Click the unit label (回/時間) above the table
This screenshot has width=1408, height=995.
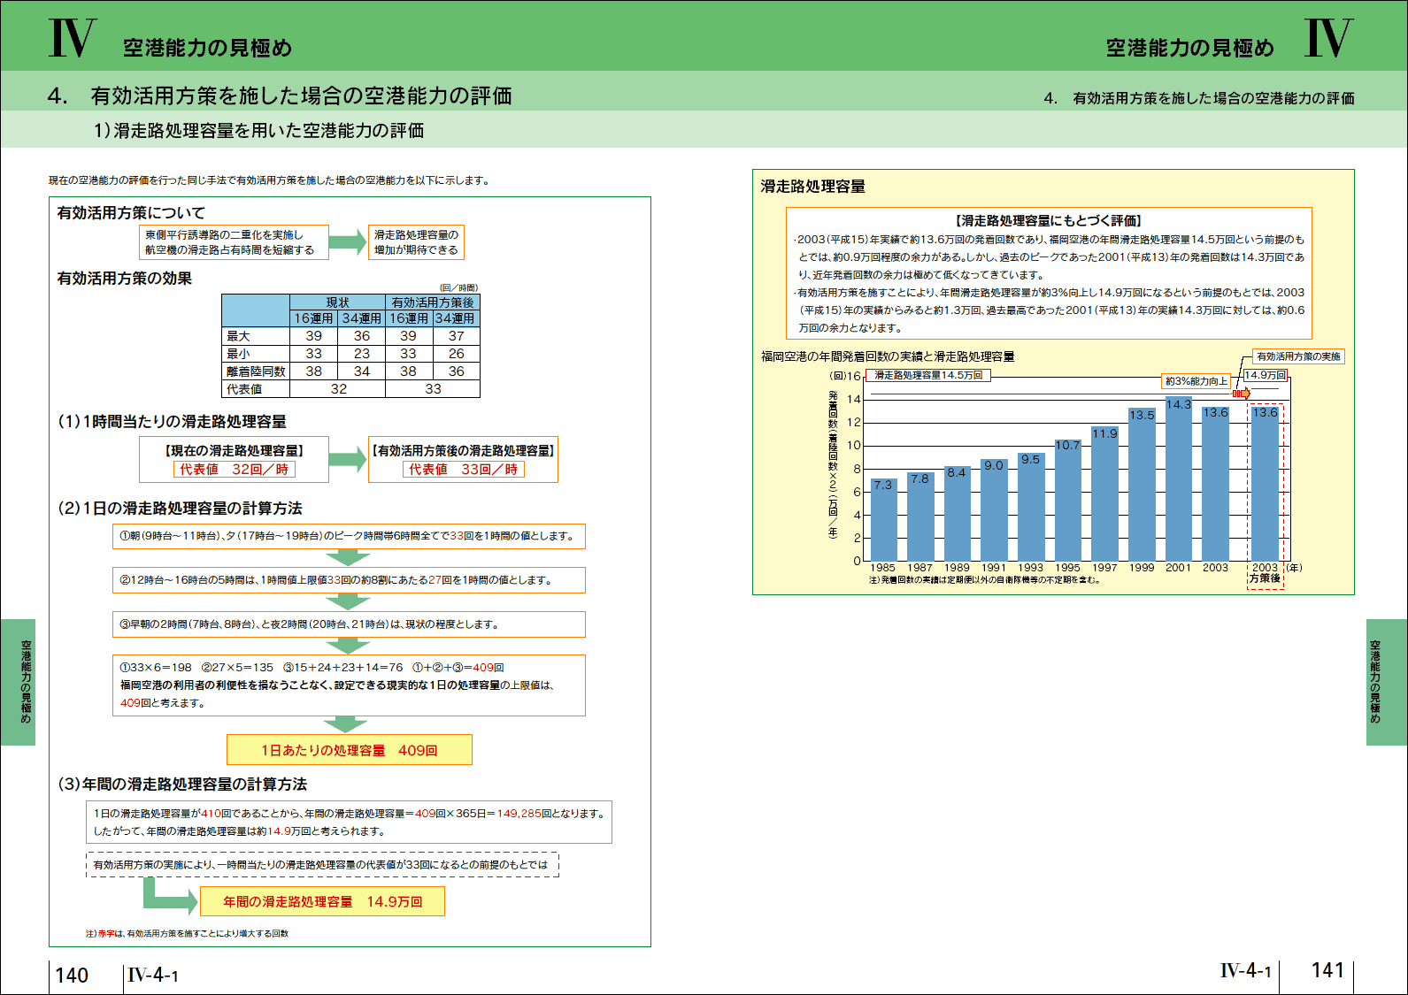(x=458, y=288)
